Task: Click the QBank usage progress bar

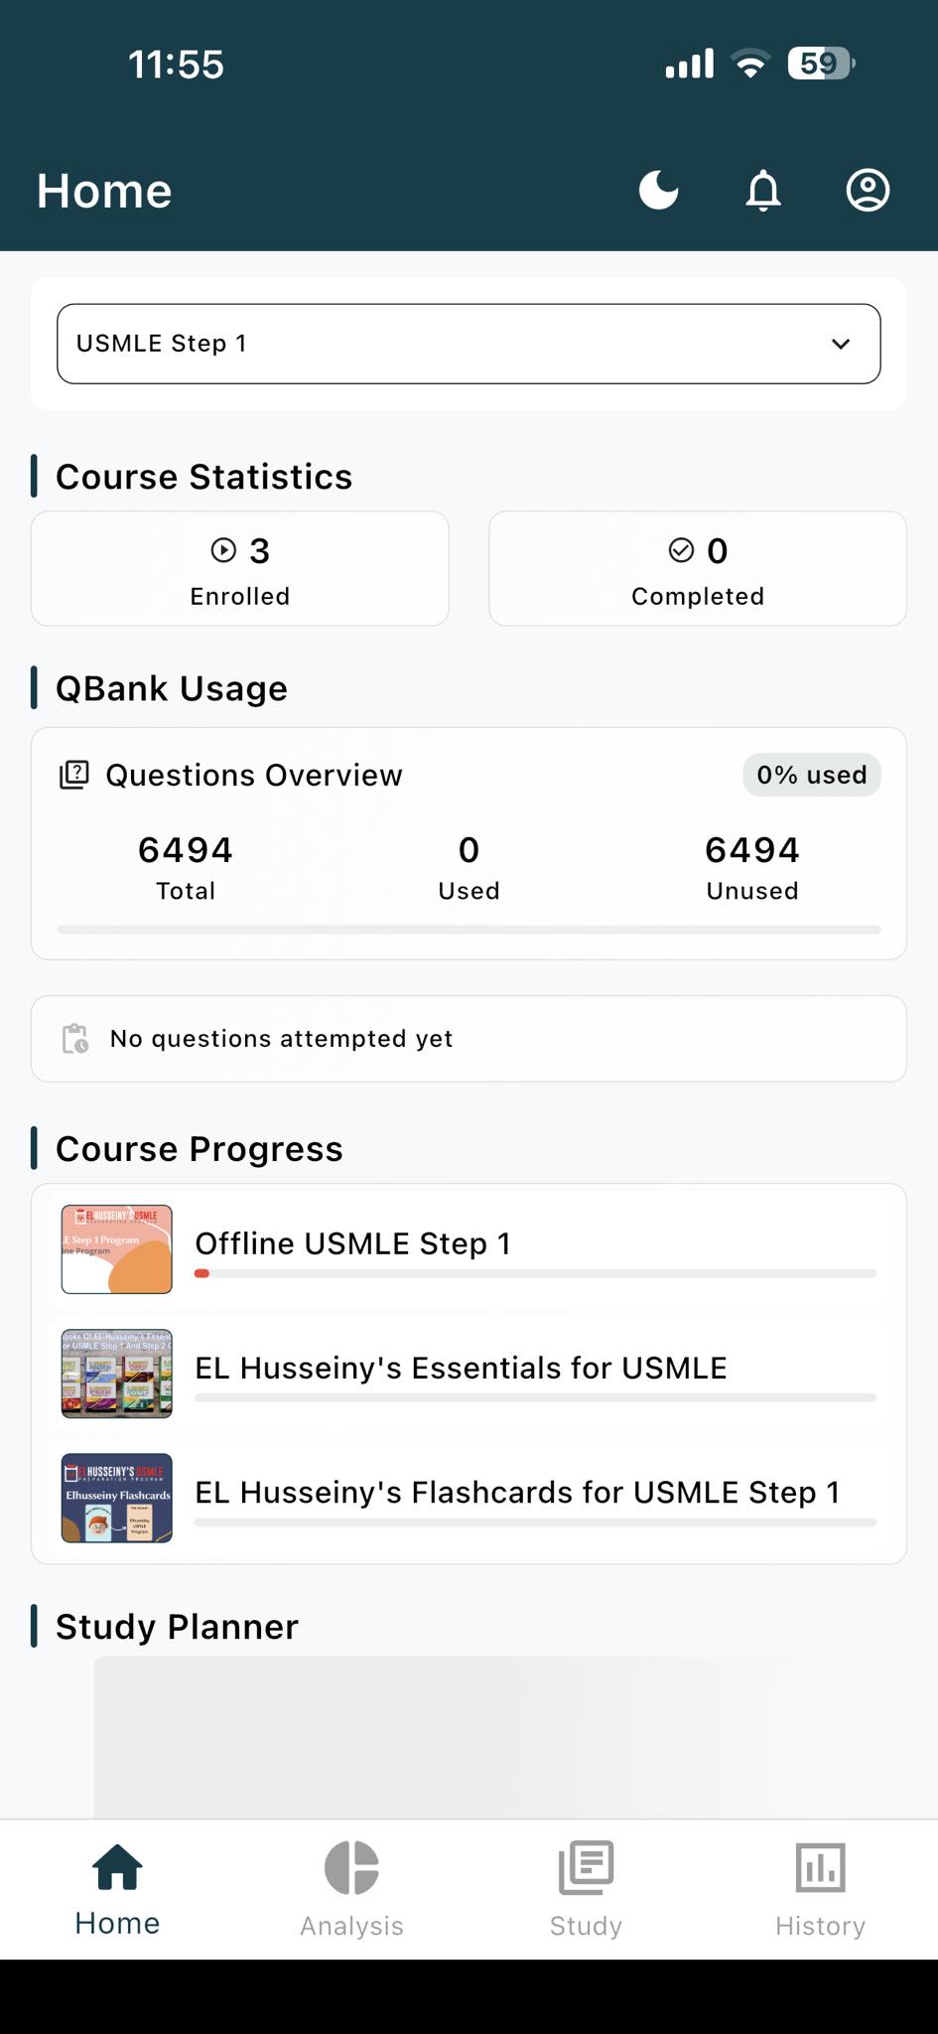Action: coord(469,930)
